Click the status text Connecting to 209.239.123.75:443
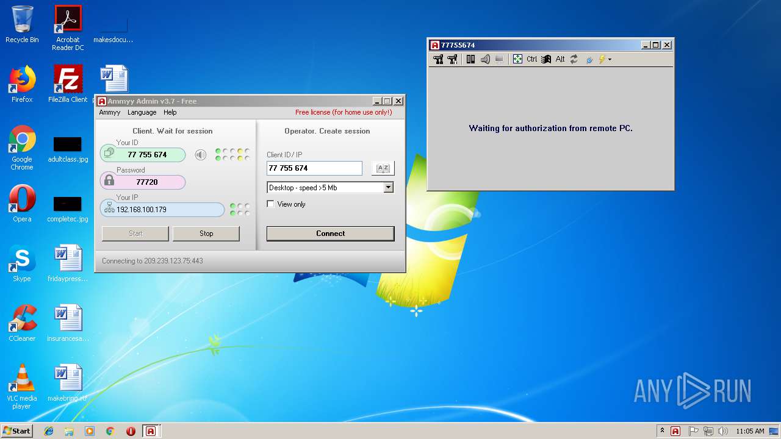The height and width of the screenshot is (439, 781). pos(153,261)
